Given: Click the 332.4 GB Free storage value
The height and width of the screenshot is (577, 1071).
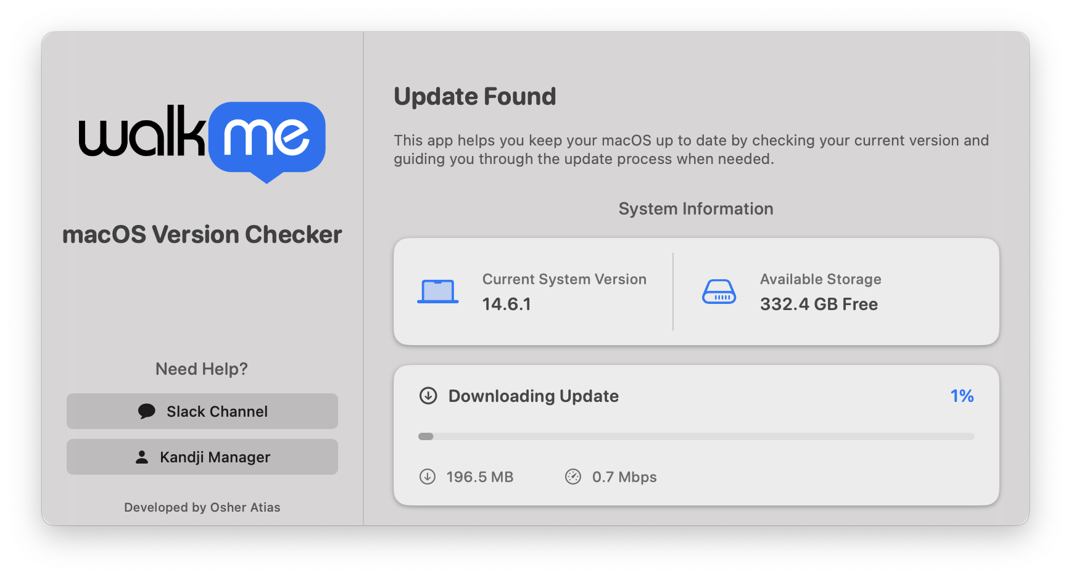Looking at the screenshot, I should coord(819,304).
